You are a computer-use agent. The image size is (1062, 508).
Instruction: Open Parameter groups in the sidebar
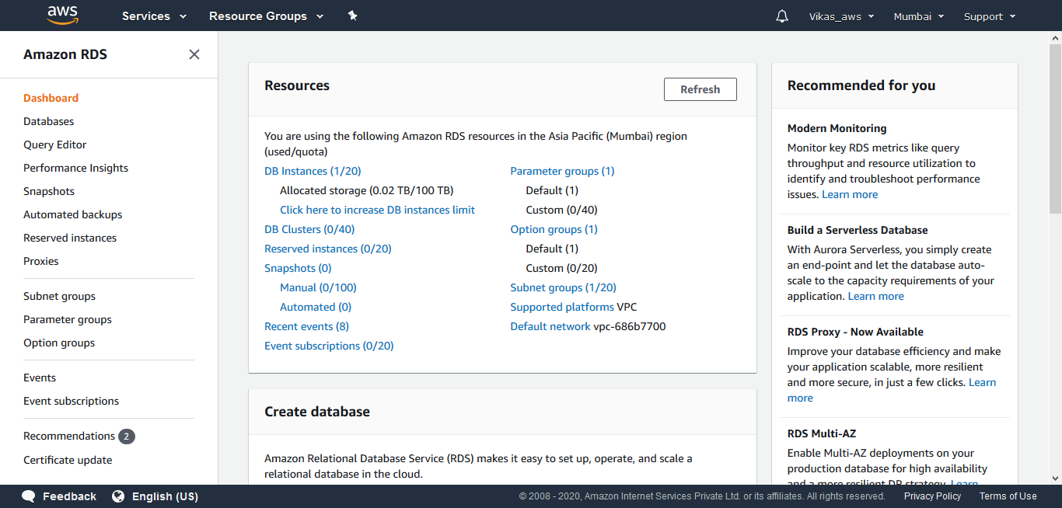68,319
